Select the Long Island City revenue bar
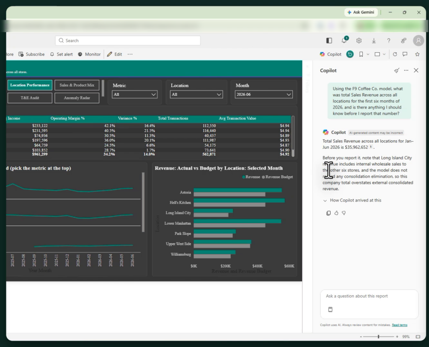Screen dimensions: 429x347 pos(213,211)
